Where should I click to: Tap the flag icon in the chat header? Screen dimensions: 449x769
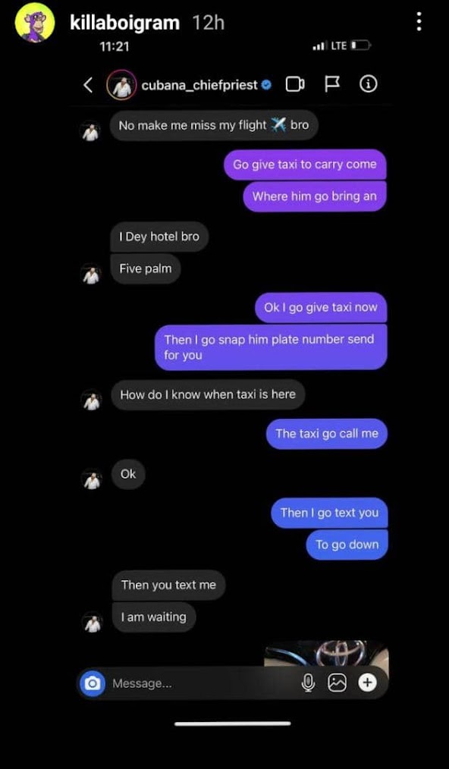[x=332, y=84]
